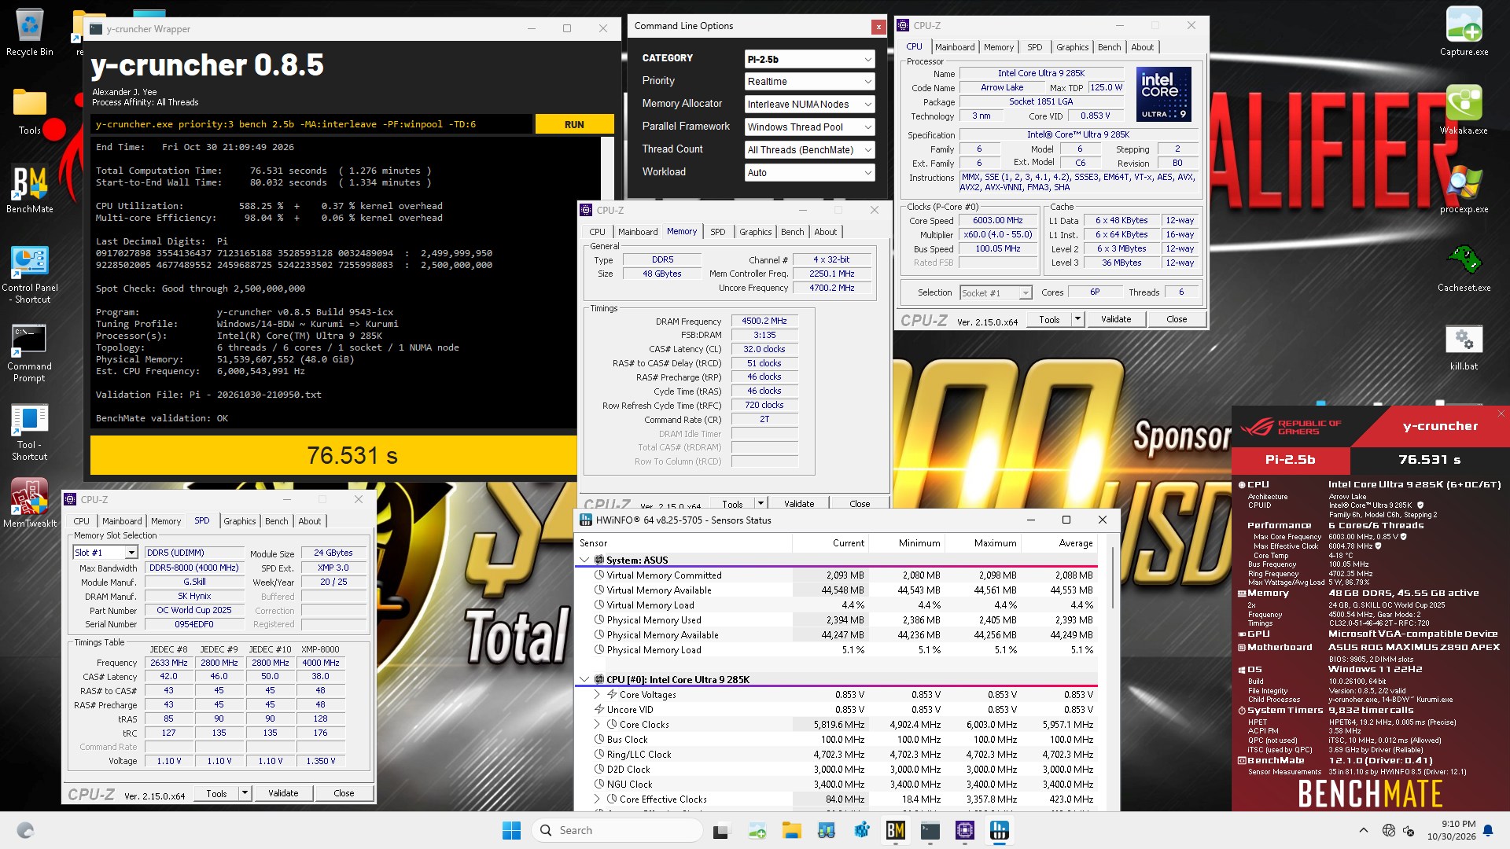Screen dimensions: 1510x849
Task: Collapse the System: ASUS sensor group
Action: [584, 560]
